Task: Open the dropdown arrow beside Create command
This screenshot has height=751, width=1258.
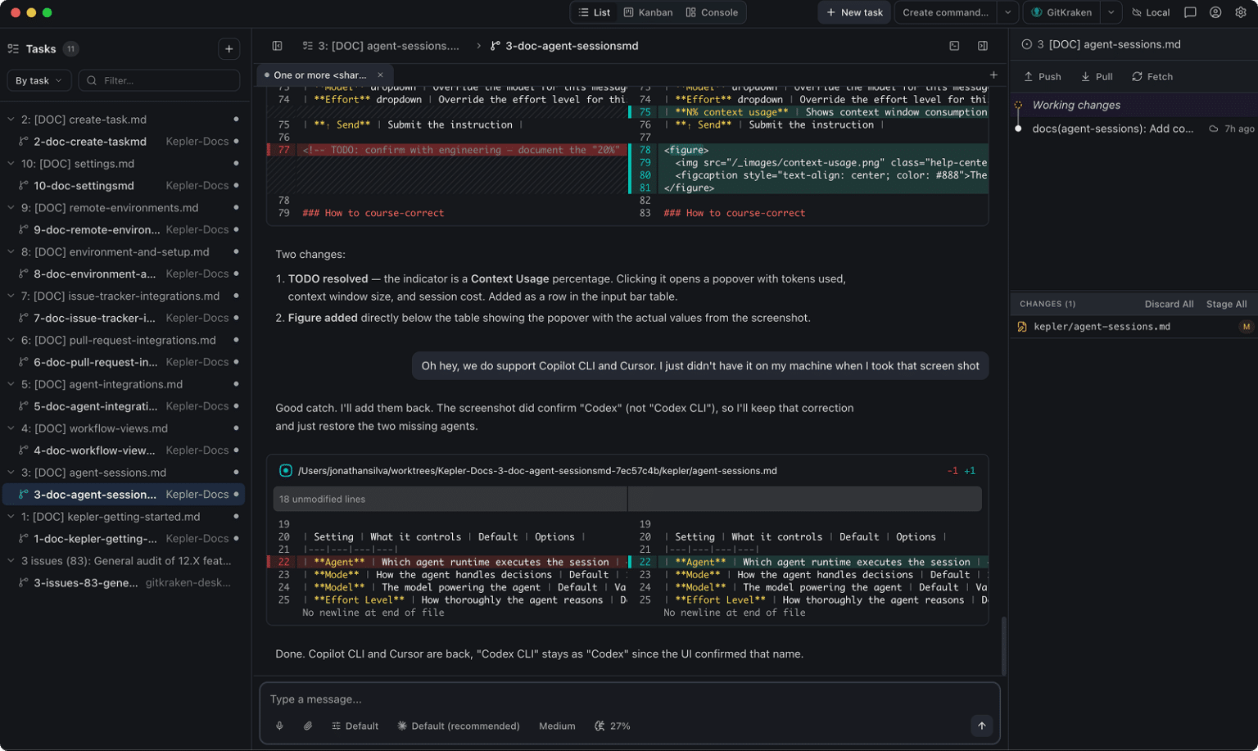Action: [1007, 12]
